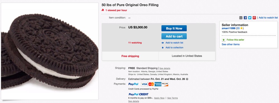Add the item to cart

click(174, 36)
